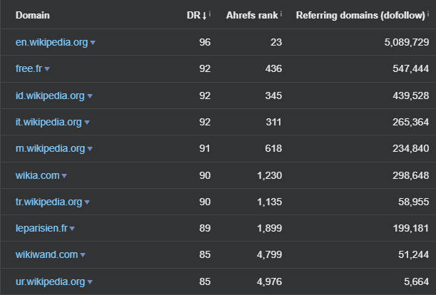The width and height of the screenshot is (436, 295).
Task: Open the ur.wikipedia.org domain link
Action: point(51,281)
